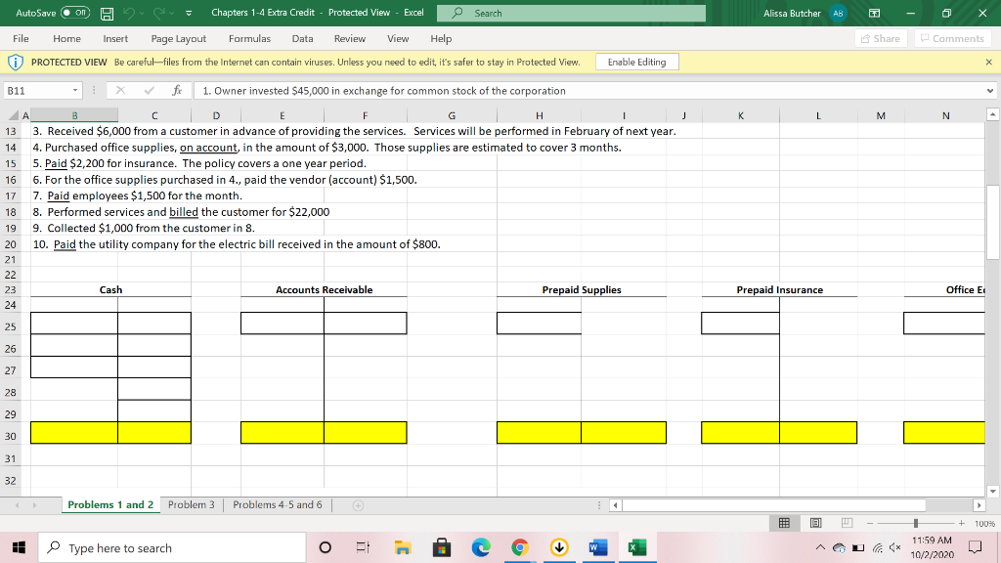
Task: Open the Formulas ribbon tab
Action: click(x=249, y=38)
